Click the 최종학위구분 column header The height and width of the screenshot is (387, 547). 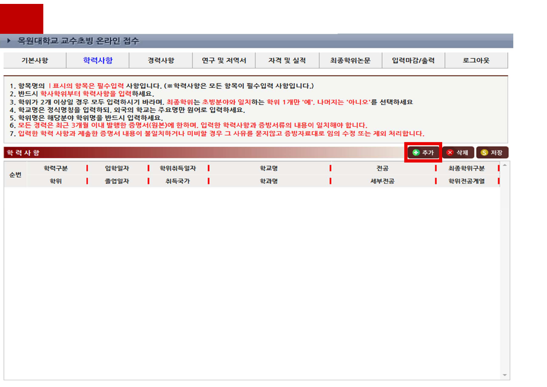coord(466,168)
